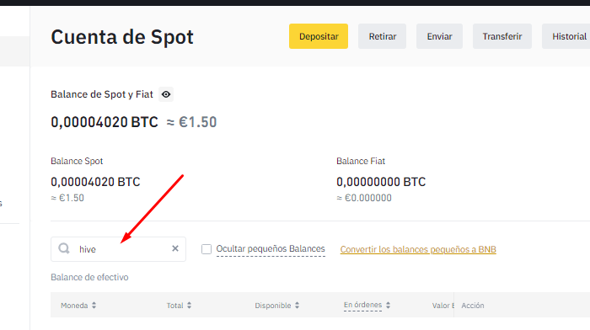This screenshot has width=590, height=330.
Task: Sort by Disponible column arrows
Action: [298, 306]
